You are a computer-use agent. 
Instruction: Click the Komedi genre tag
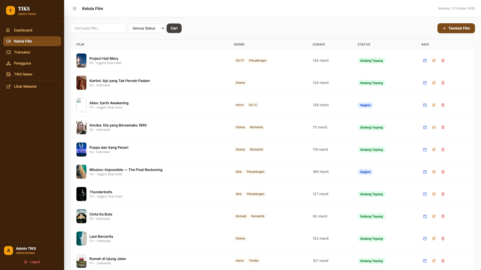[241, 216]
